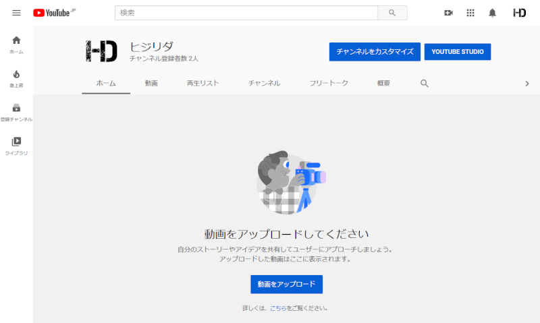Click the channel name ヒジリダ
This screenshot has width=540, height=323.
(x=151, y=47)
